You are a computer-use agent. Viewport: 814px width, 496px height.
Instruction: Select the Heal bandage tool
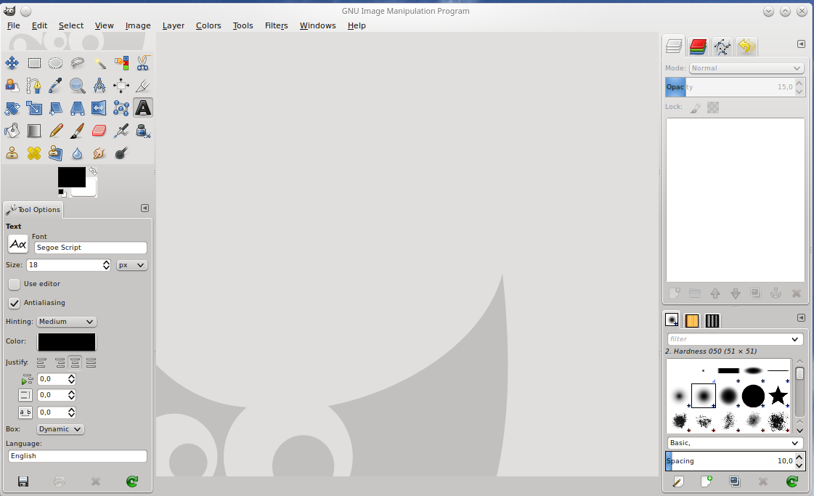(x=34, y=153)
